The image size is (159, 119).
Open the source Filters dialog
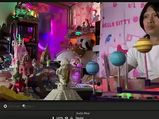(24, 106)
